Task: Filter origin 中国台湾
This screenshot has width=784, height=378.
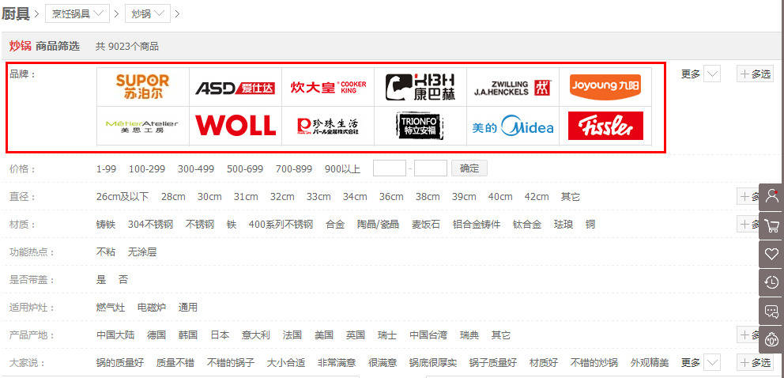Action: pos(428,335)
